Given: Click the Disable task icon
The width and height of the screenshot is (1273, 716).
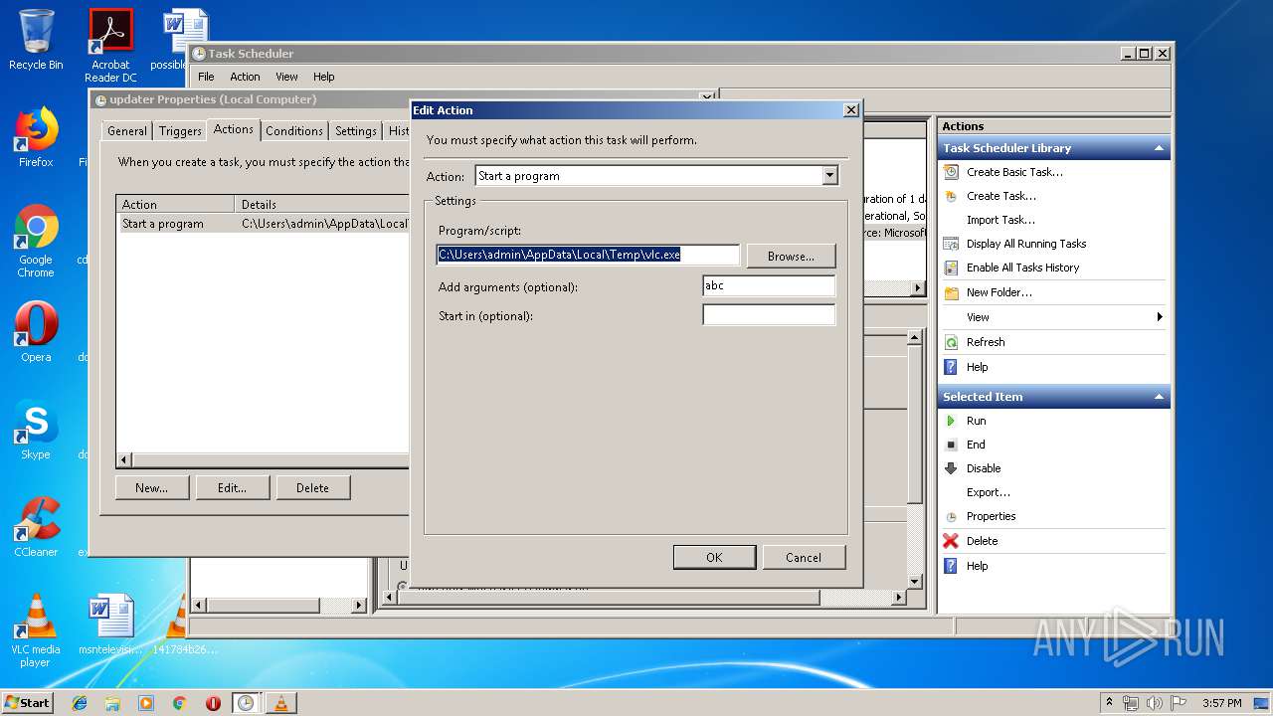Looking at the screenshot, I should tap(951, 468).
